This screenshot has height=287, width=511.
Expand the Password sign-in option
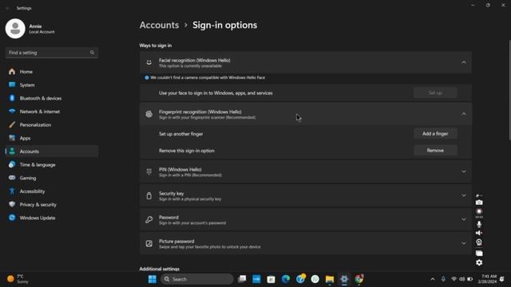(x=463, y=219)
